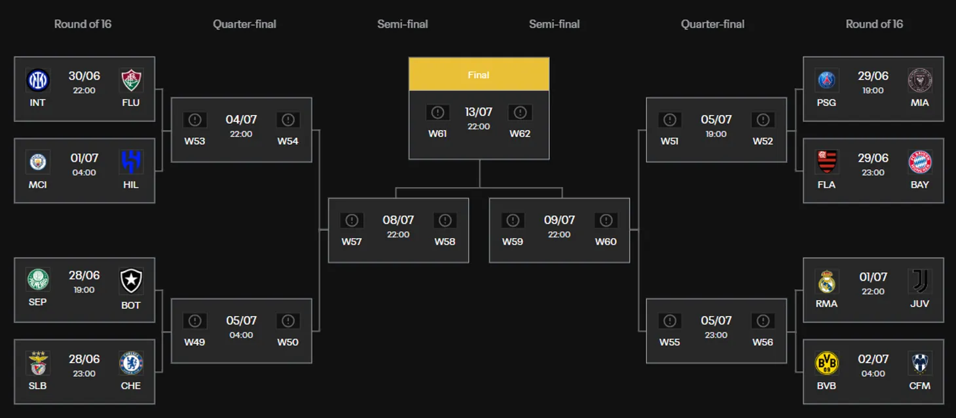Click the Inter Milan crest (INT)
The height and width of the screenshot is (418, 956).
(38, 80)
